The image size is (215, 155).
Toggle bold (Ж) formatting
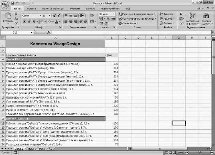(24, 22)
